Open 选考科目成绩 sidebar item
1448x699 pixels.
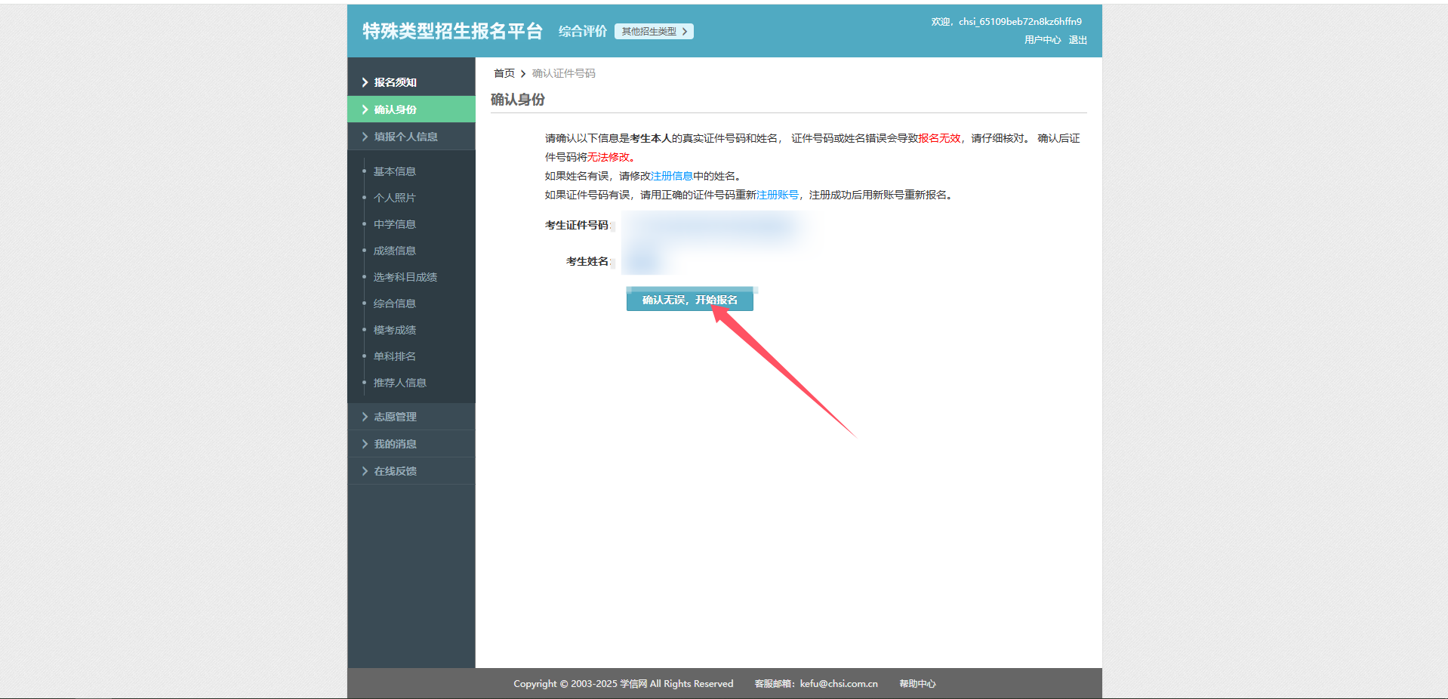[x=405, y=277]
